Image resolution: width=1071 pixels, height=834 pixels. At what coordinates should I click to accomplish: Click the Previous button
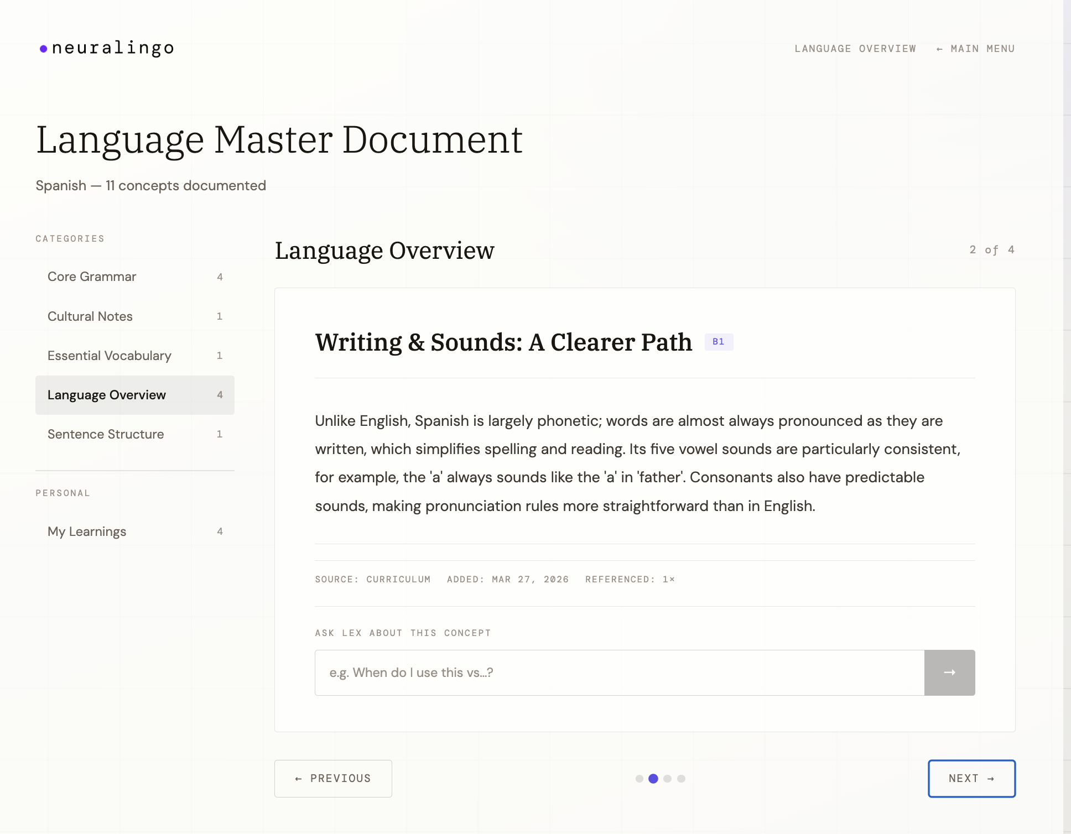click(333, 778)
